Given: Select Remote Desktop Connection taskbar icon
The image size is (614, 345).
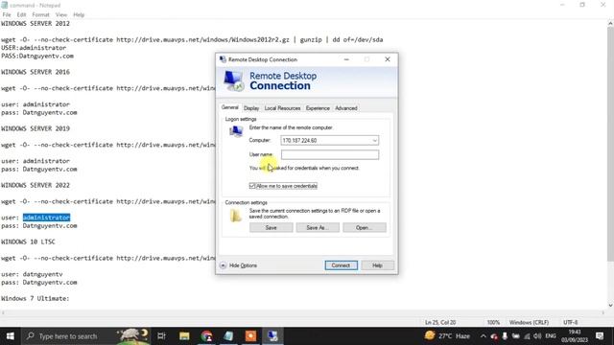Looking at the screenshot, I should click(x=272, y=336).
